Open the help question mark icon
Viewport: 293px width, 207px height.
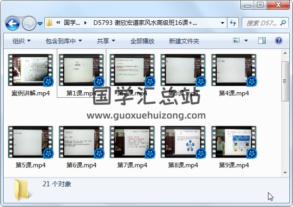(x=278, y=41)
